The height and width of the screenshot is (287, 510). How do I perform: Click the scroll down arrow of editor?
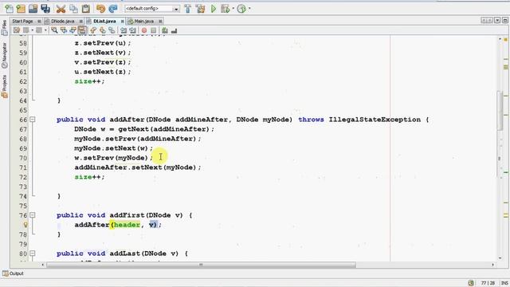coord(500,258)
